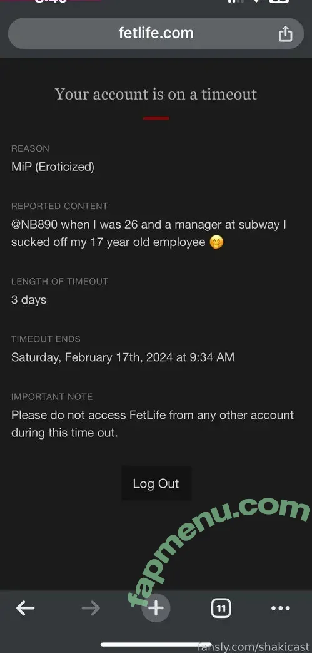Tap the @NB890 username mention
Screen dimensions: 312x653
coord(34,225)
